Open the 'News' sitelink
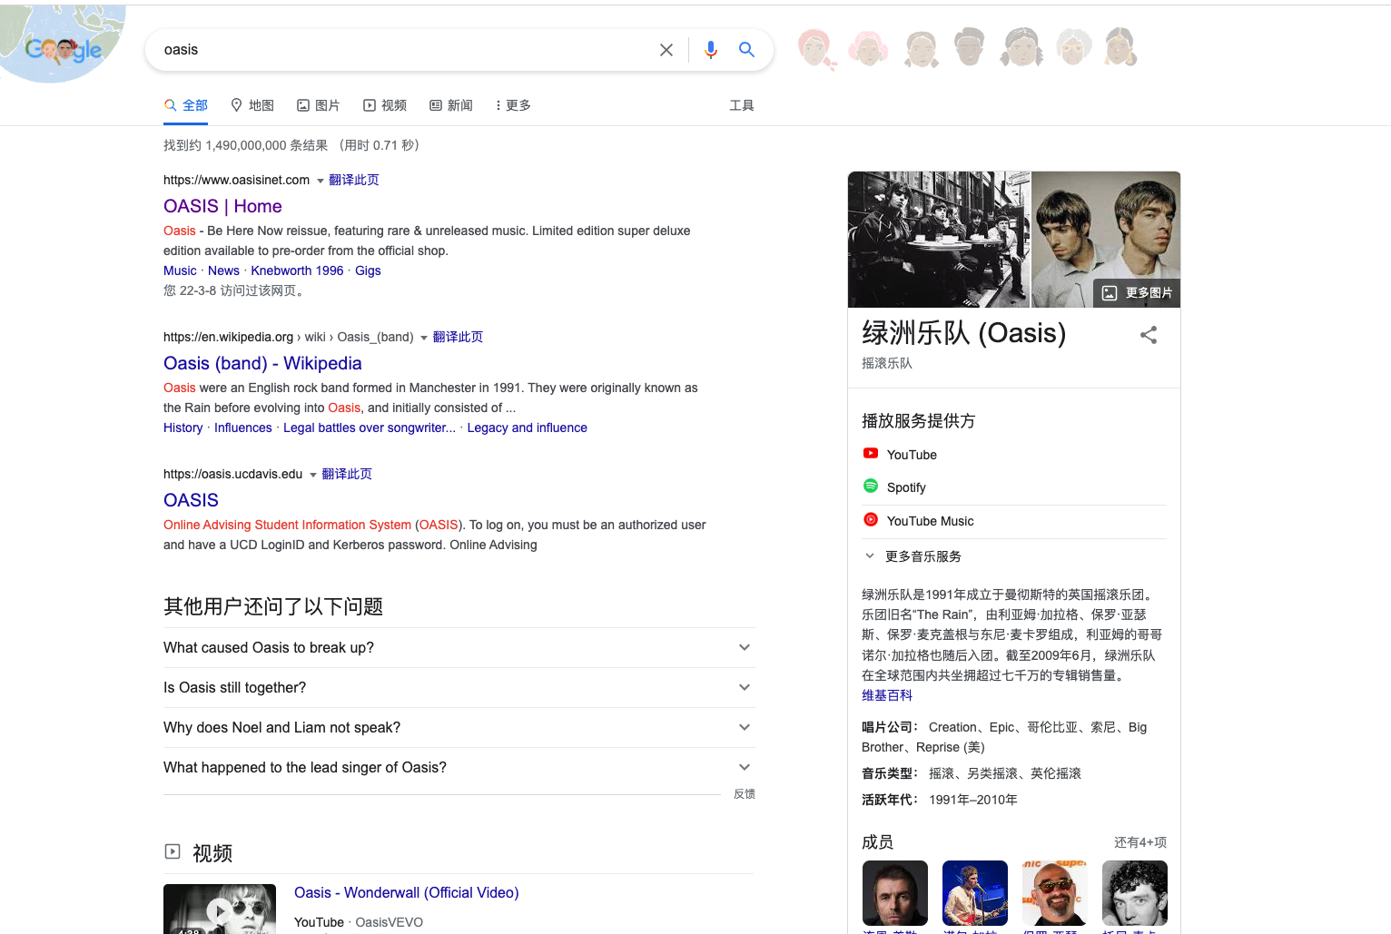1391x934 pixels. (x=223, y=270)
